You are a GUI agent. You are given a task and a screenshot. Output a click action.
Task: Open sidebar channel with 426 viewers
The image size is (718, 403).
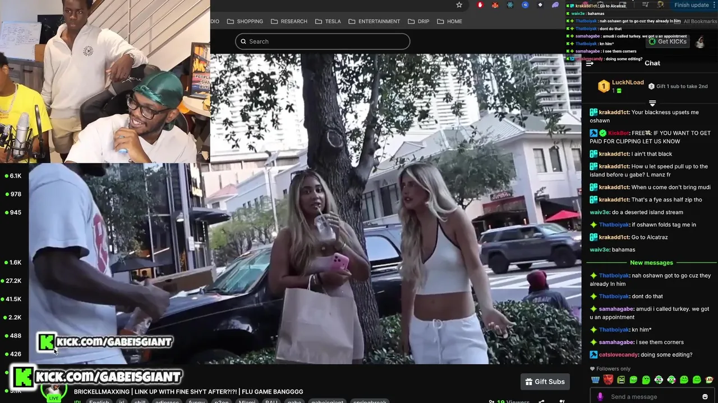[13, 354]
